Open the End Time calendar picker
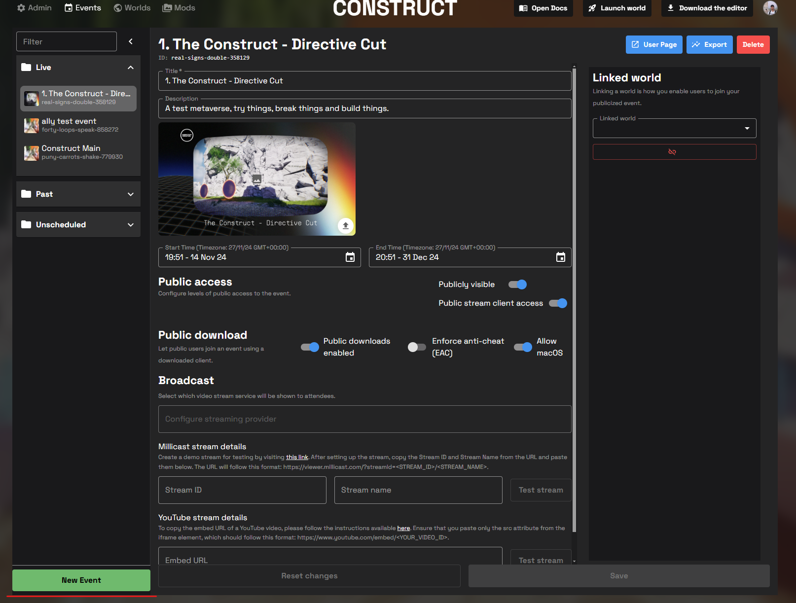 (x=560, y=257)
